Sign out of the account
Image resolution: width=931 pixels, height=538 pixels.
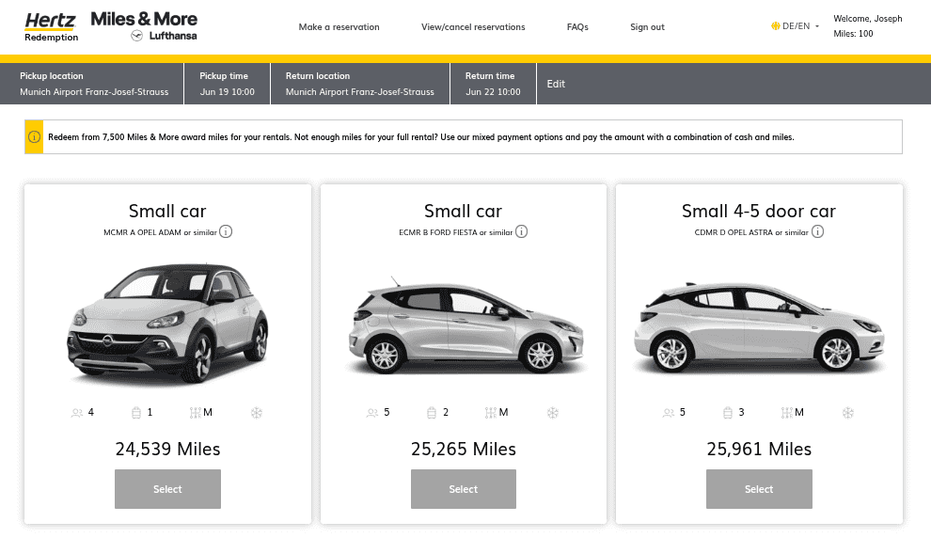point(647,27)
